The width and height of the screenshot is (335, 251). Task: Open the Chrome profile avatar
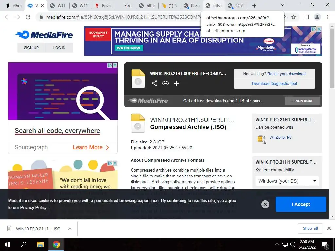click(x=317, y=17)
